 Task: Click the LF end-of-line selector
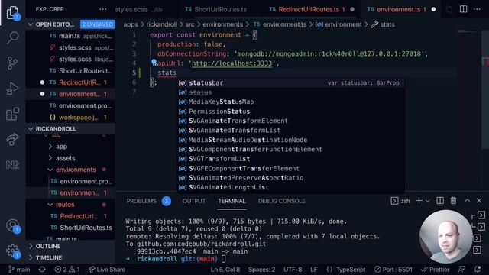[x=314, y=270]
